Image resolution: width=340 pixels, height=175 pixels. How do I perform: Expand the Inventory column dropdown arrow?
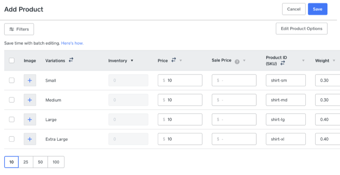pos(132,61)
